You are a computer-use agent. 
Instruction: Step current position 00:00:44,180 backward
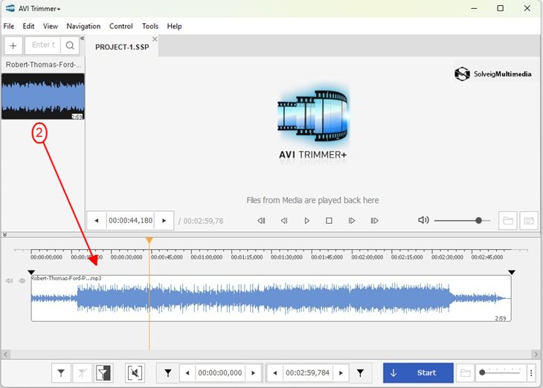click(x=97, y=221)
